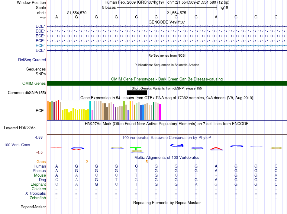287x214 pixels.
Task: Click the large blue G in PhyloP conservation
Action: click(x=177, y=145)
